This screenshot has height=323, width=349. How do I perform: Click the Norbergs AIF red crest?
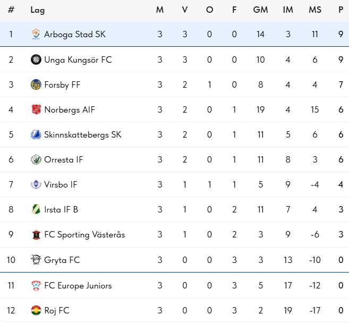click(36, 109)
